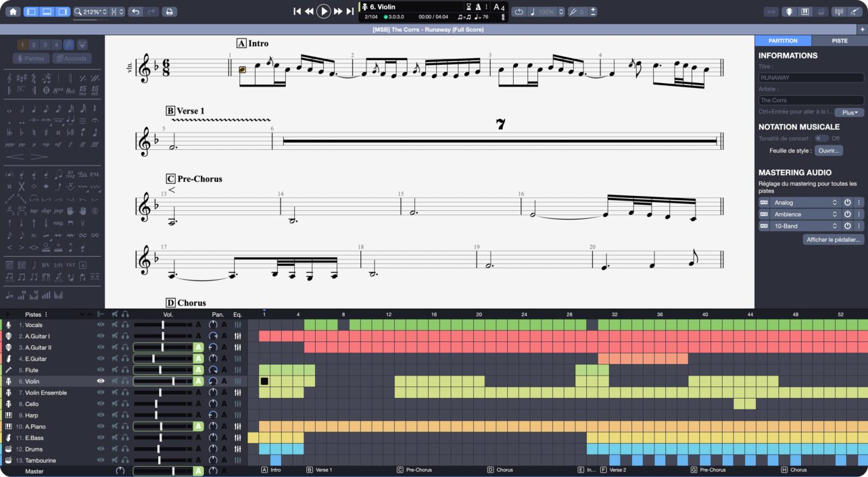Mute the A.Guitar I track

tap(114, 336)
